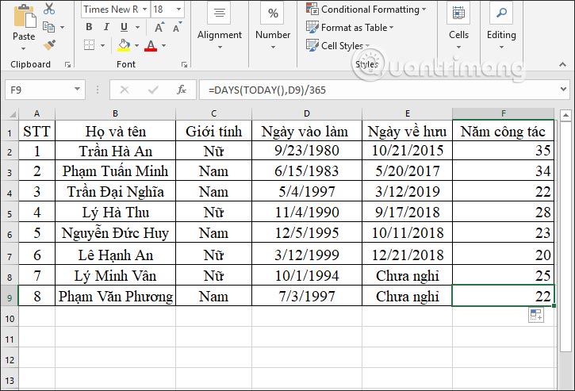
Task: Open Clipboard pane dialog launcher
Action: coord(67,64)
